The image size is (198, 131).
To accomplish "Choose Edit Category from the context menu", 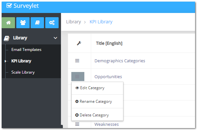I will pyautogui.click(x=97, y=88).
